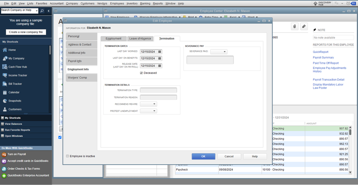Open calendar for Last Day Worked date

159,52
